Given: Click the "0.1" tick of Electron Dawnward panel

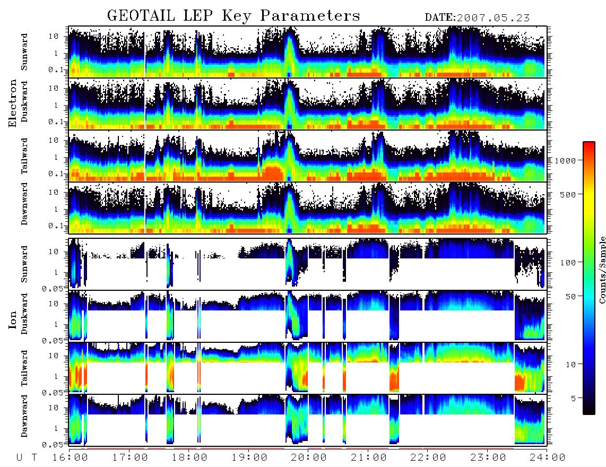Looking at the screenshot, I should (56, 226).
